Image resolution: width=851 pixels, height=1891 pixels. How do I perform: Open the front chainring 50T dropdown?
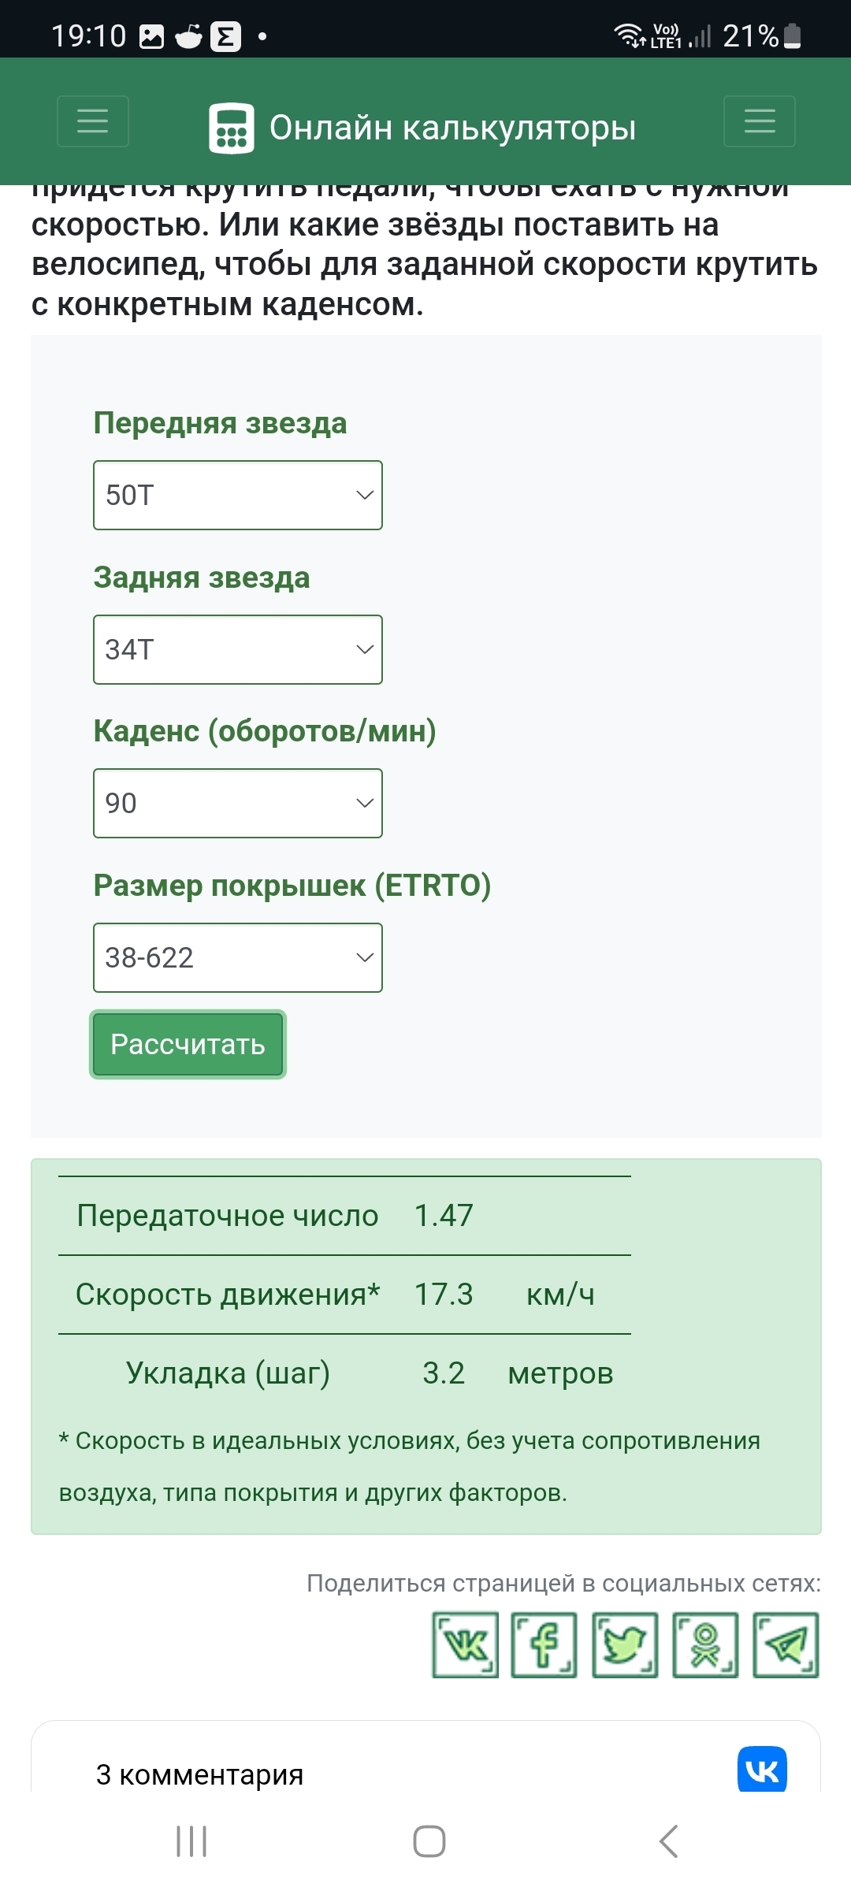[238, 496]
